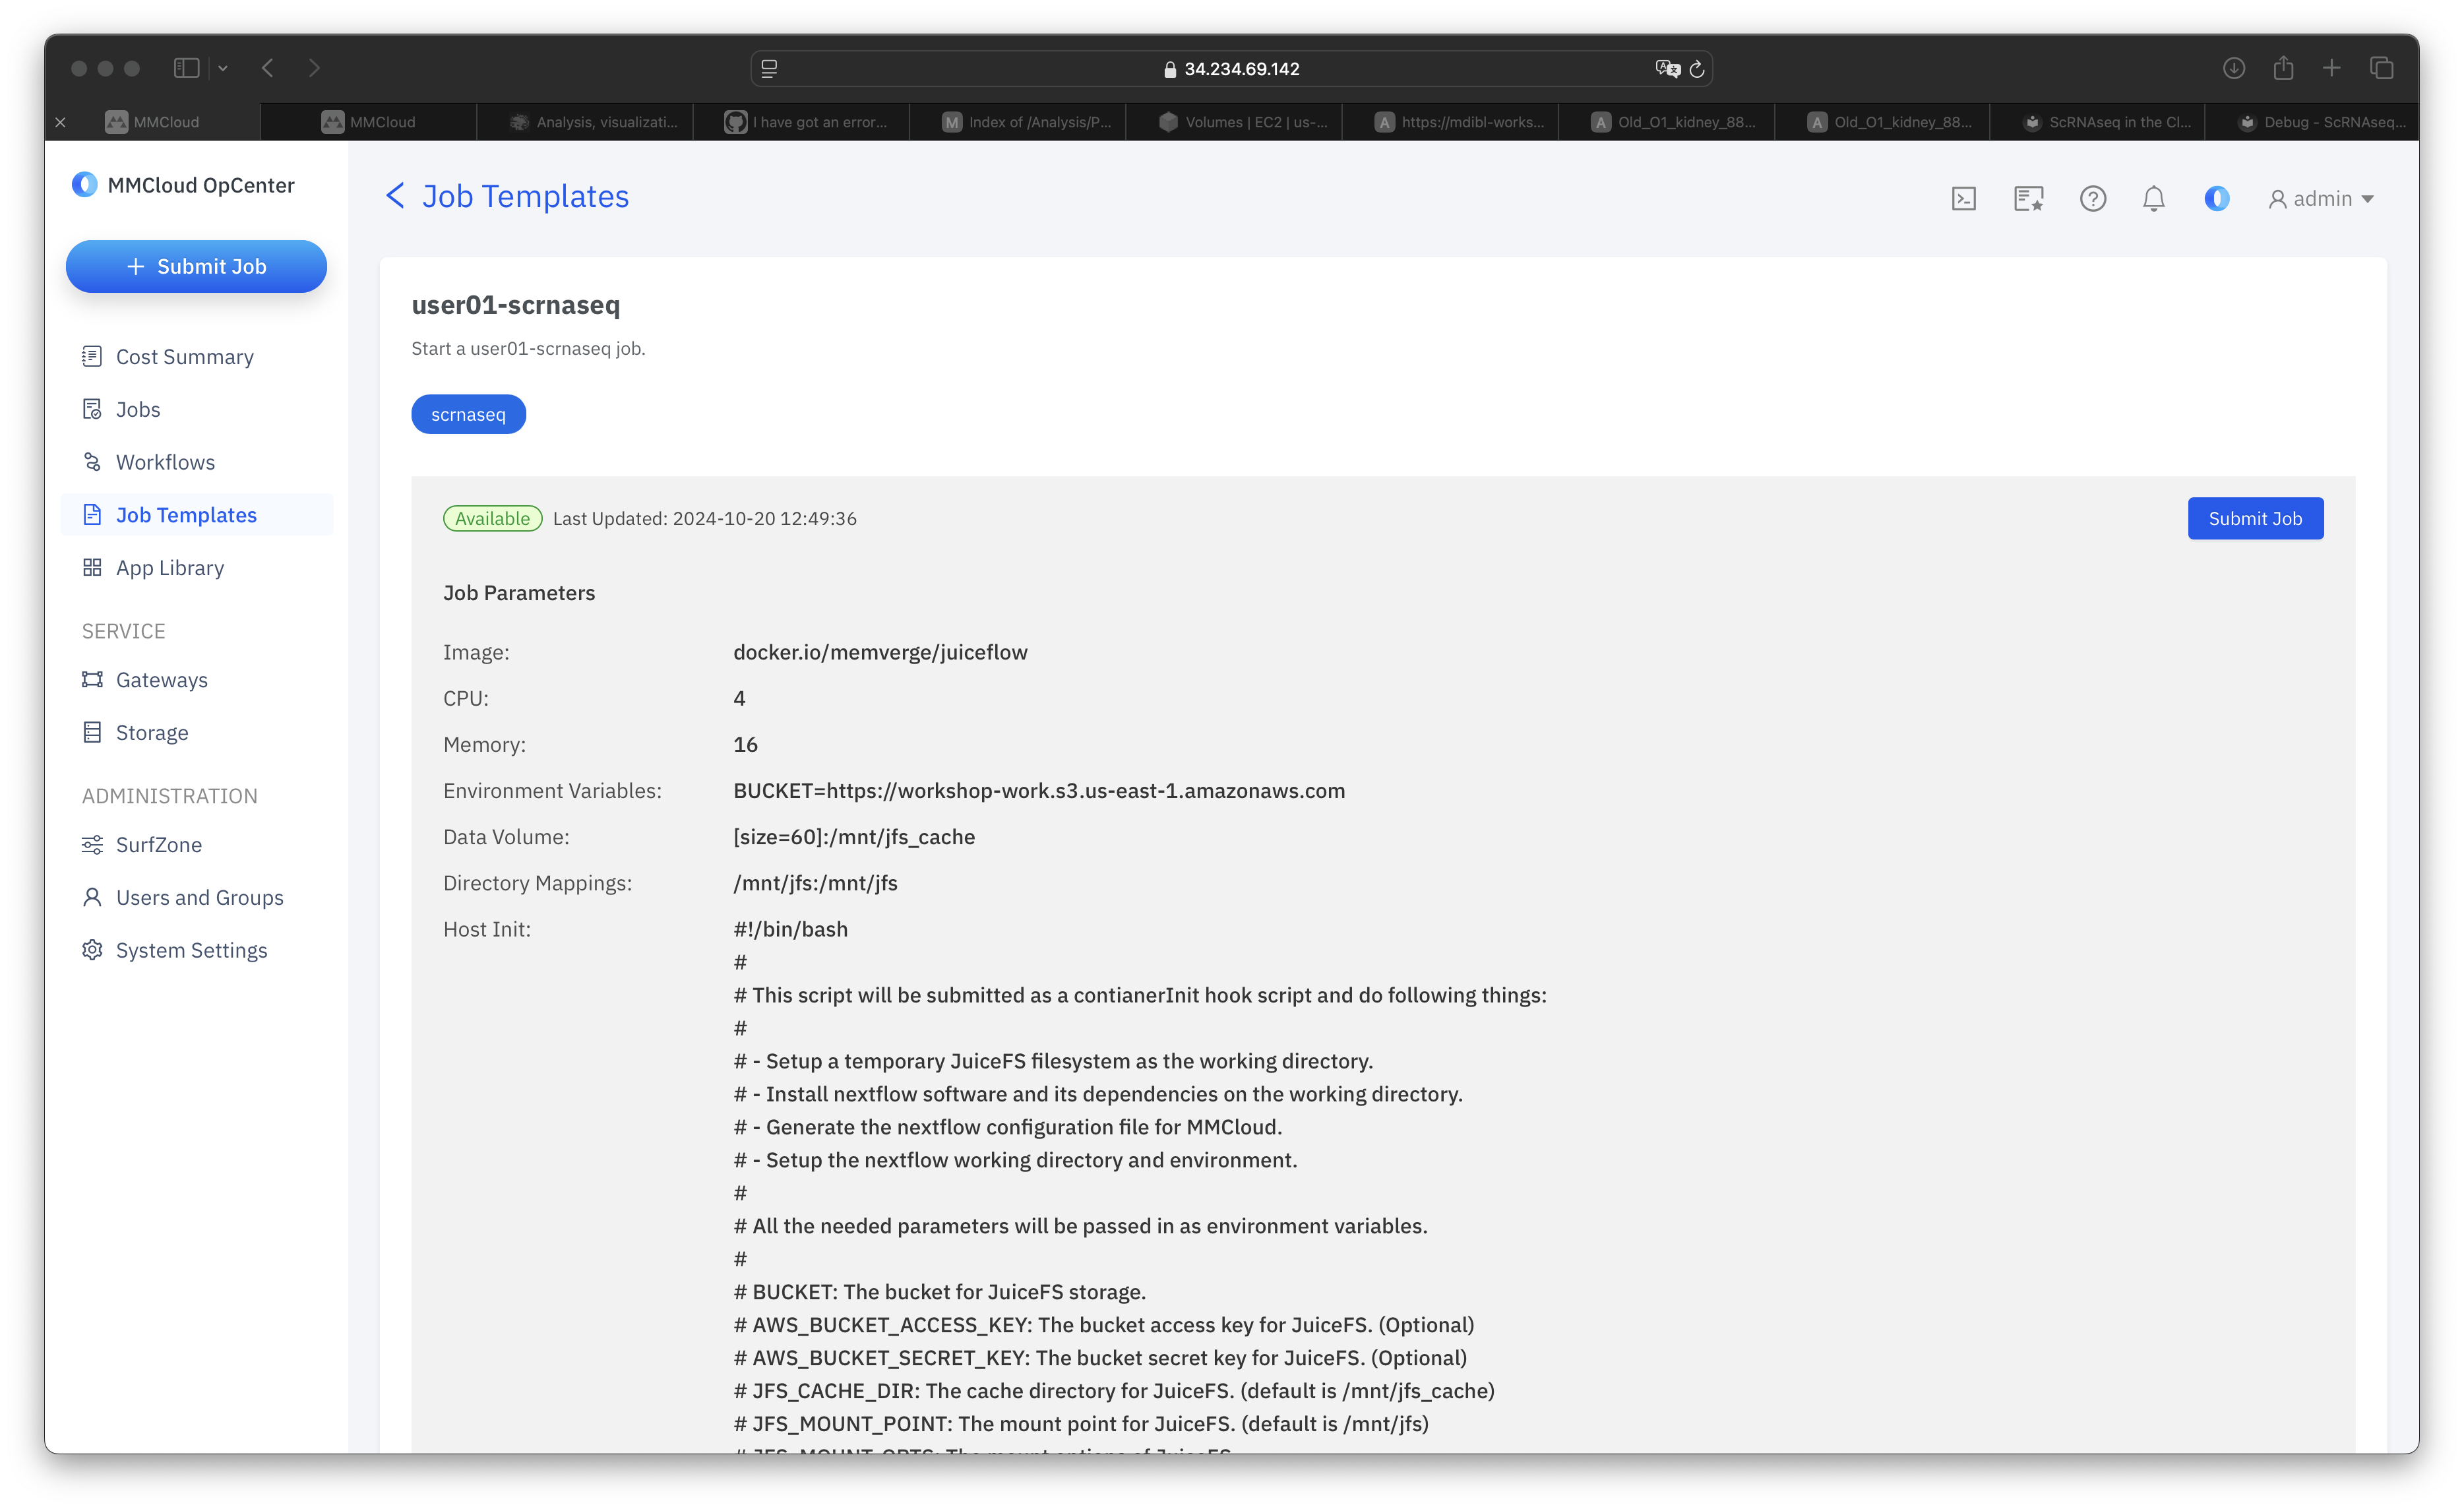
Task: Toggle the theme half-circle icon
Action: tap(2216, 199)
